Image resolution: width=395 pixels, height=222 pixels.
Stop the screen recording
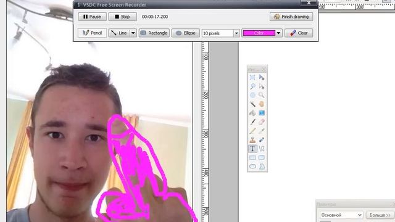[x=122, y=17]
